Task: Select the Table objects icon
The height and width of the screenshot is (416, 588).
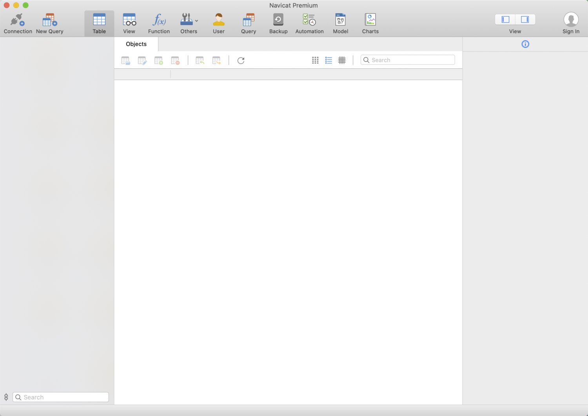Action: [99, 24]
